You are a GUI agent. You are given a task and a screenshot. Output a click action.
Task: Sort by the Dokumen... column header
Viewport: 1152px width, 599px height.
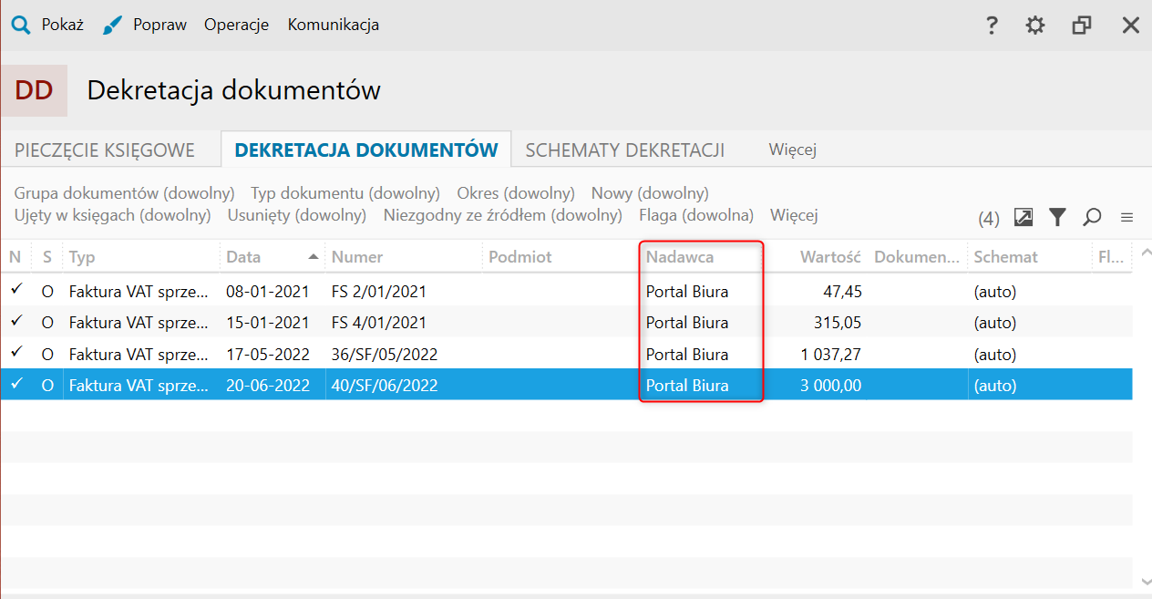(917, 257)
